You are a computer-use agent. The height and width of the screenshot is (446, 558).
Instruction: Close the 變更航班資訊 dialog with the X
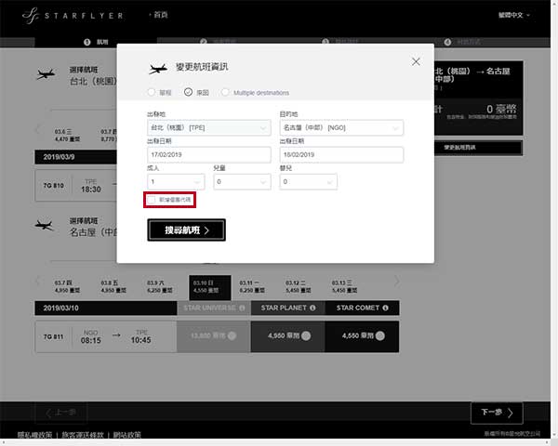coord(416,61)
